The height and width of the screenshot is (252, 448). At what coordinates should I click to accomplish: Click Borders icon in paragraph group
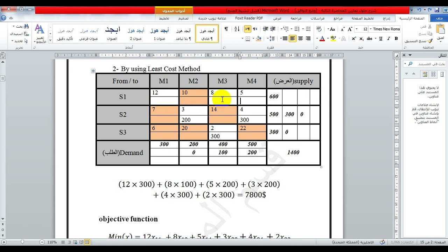(x=247, y=38)
